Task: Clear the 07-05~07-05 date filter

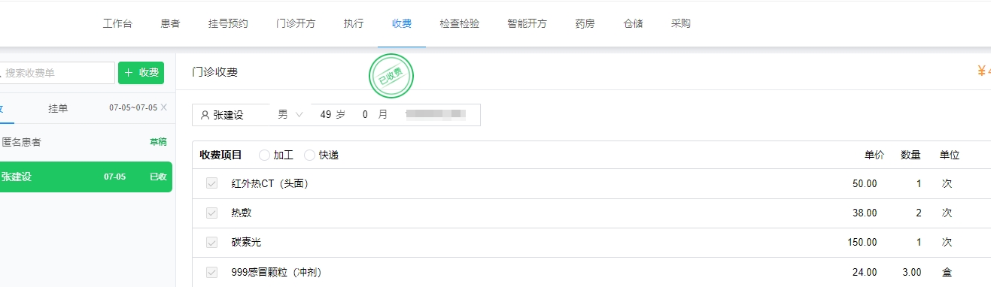Action: coord(164,107)
